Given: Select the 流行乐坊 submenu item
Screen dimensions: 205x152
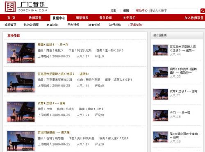Looking at the screenshot, I should (x=115, y=25).
